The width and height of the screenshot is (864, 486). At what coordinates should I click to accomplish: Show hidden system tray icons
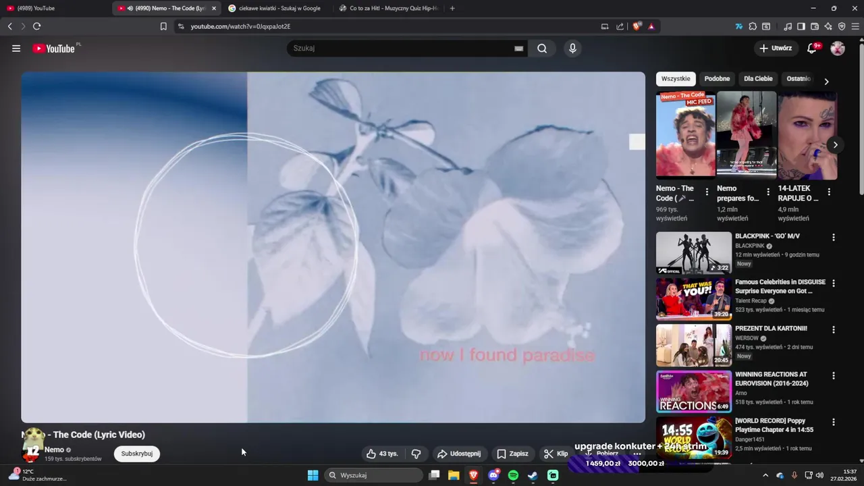[x=765, y=475]
